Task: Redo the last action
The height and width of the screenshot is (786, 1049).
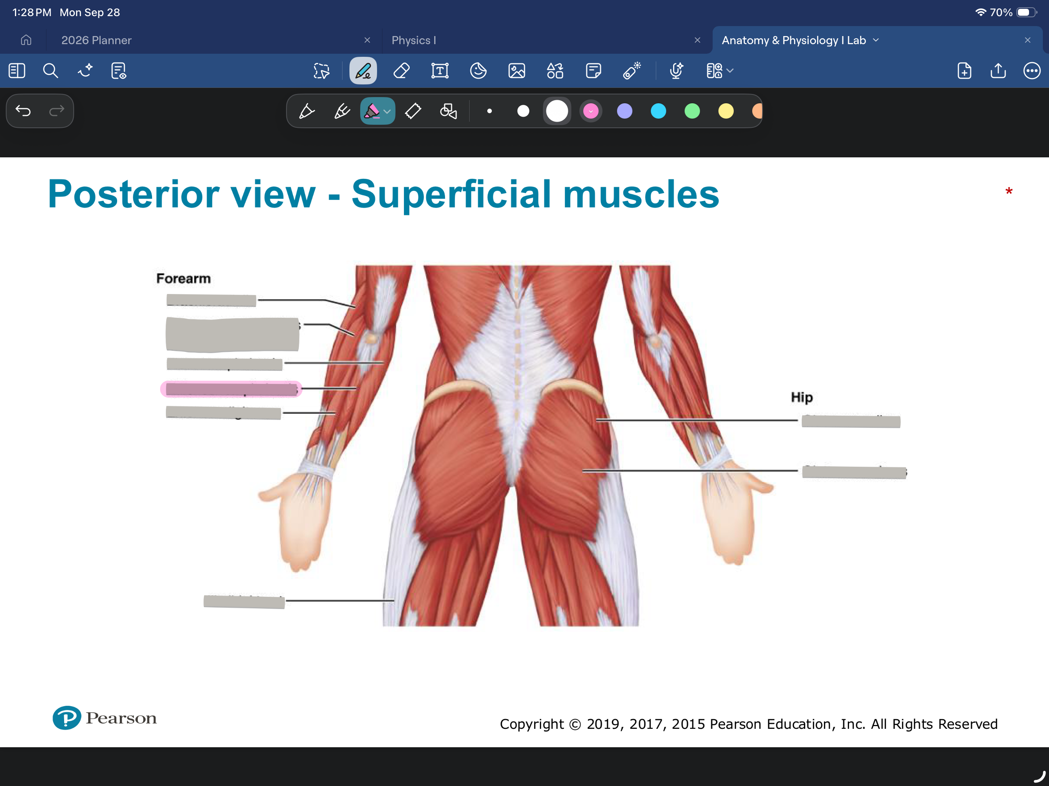Action: point(56,111)
